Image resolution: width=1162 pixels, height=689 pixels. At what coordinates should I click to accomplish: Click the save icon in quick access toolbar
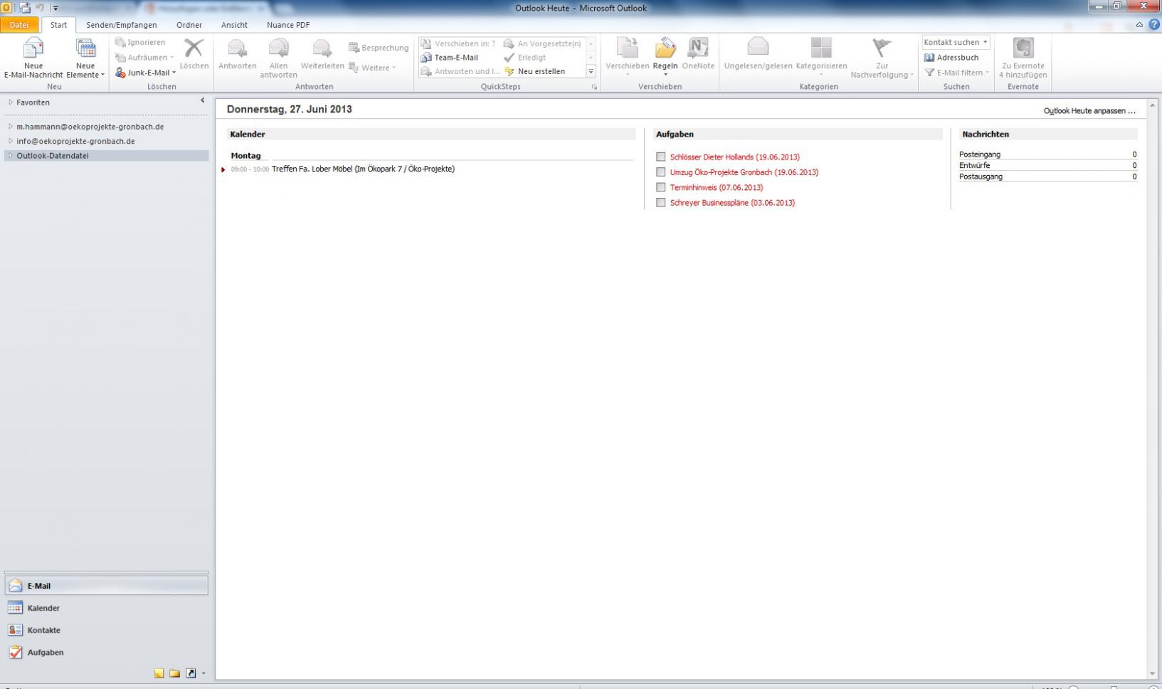25,8
